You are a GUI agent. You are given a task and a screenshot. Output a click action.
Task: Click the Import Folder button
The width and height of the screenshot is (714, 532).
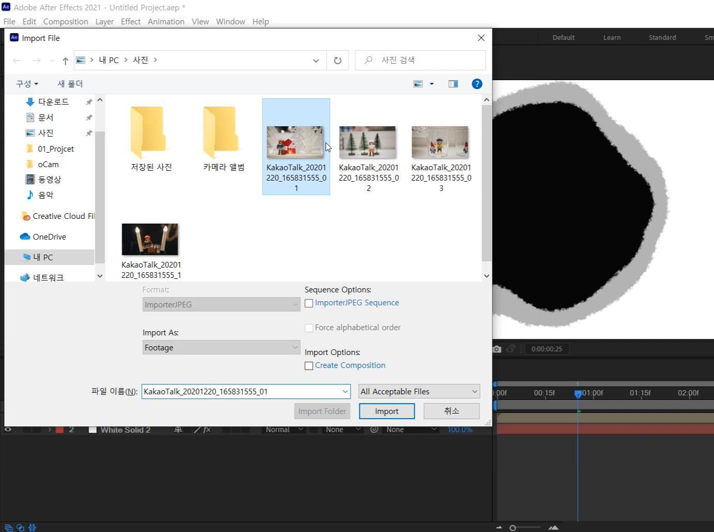pos(322,411)
